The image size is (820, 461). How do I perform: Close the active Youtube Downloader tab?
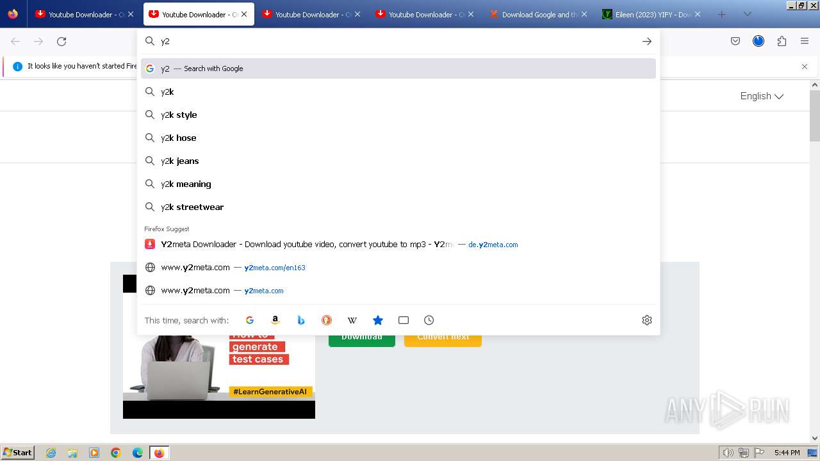[x=244, y=14]
